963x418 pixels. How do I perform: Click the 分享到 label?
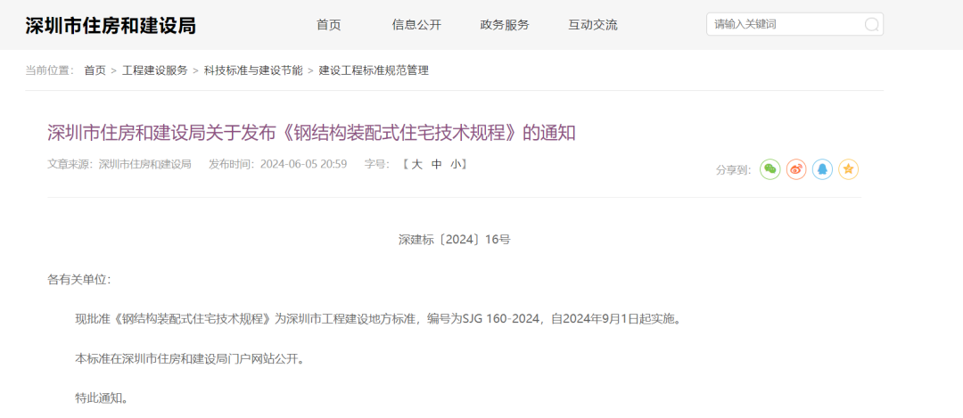(733, 170)
